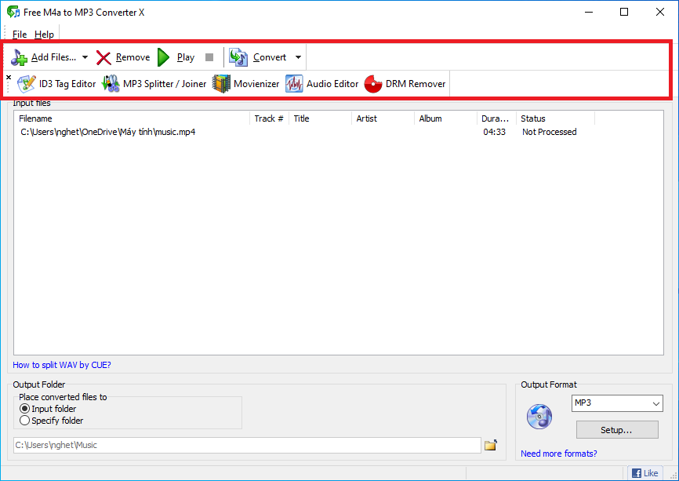Click the Convert toolbar icon
679x481 pixels.
tap(238, 57)
